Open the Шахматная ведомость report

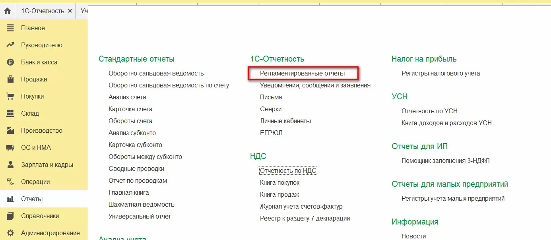coord(142,205)
